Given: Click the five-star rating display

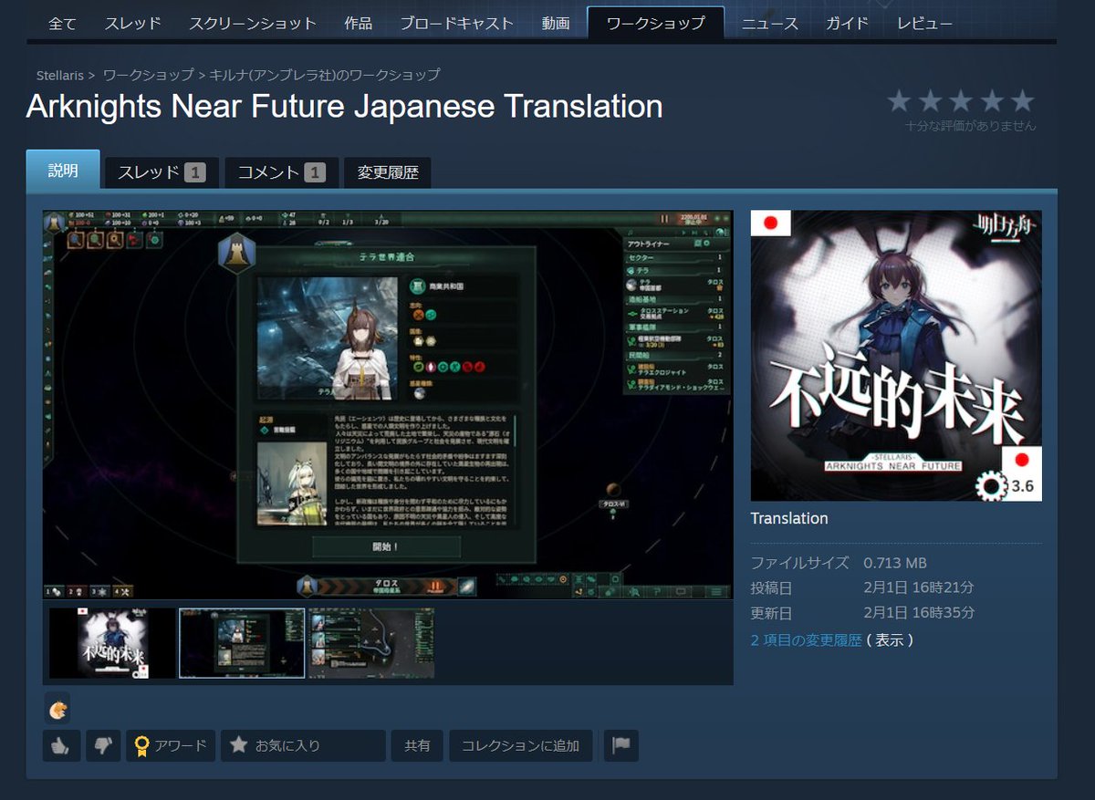Looking at the screenshot, I should click(961, 100).
